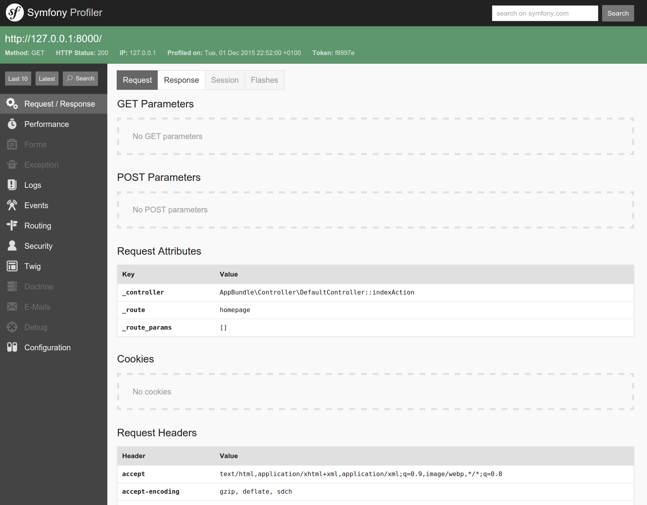This screenshot has height=505, width=647.
Task: Click the Twig panel icon
Action: point(12,266)
